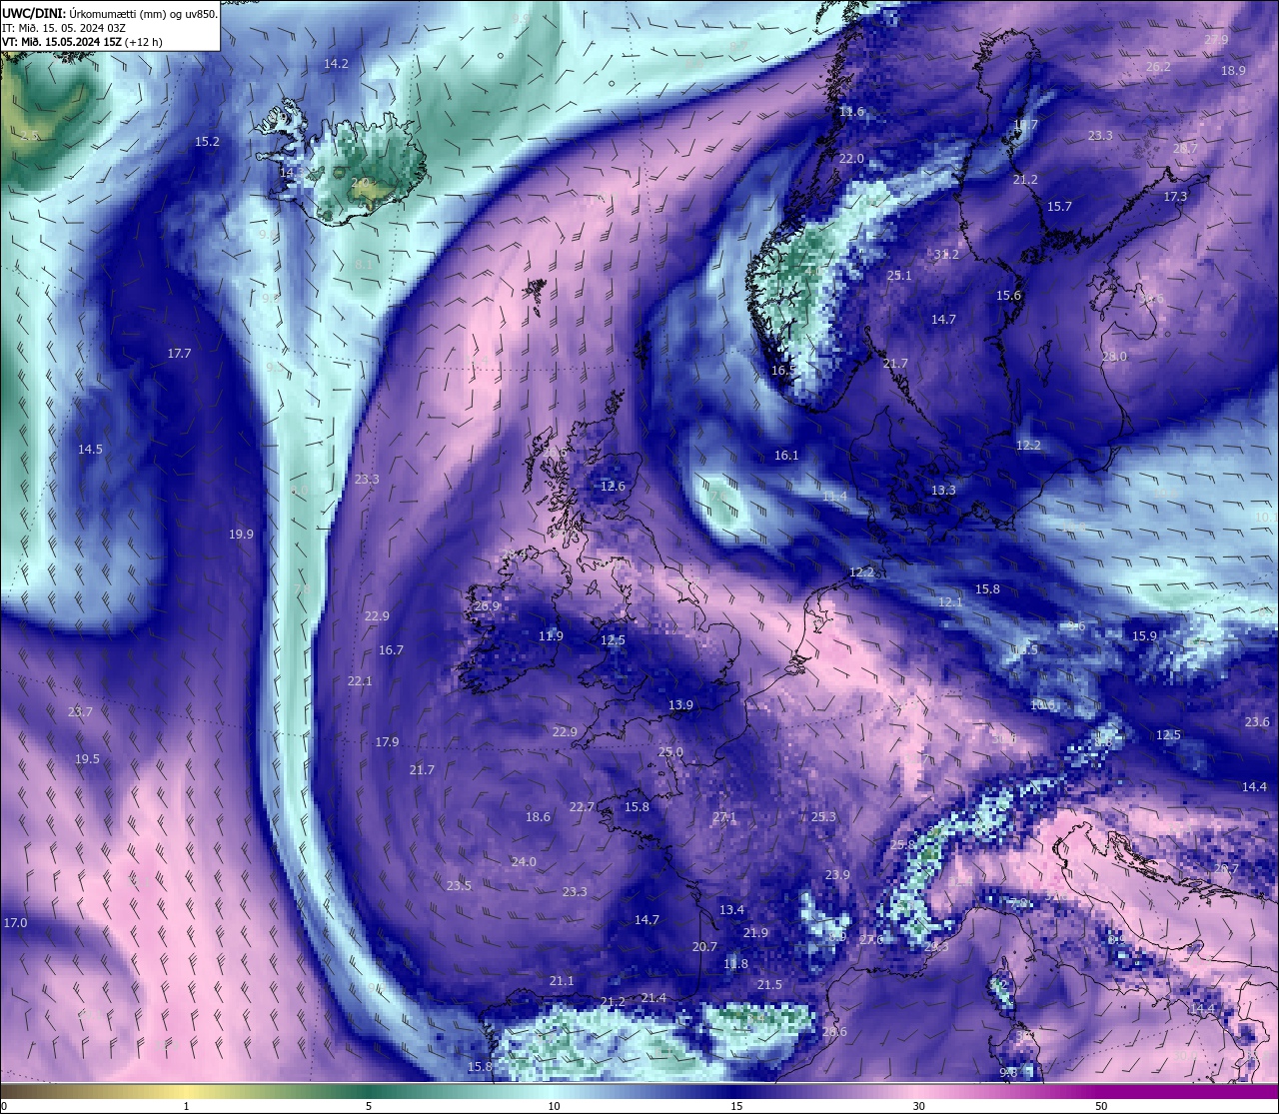
Task: Click the '21.4' value on the map
Action: [x=653, y=998]
